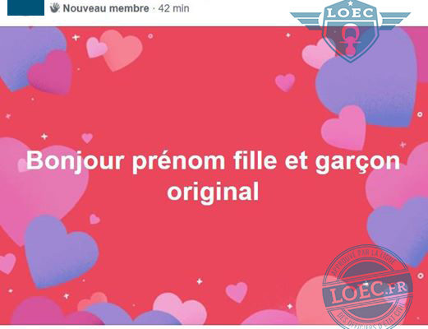The image size is (428, 329).
Task: Click the "LOEC.FR" banner text on stamp
Action: point(369,291)
